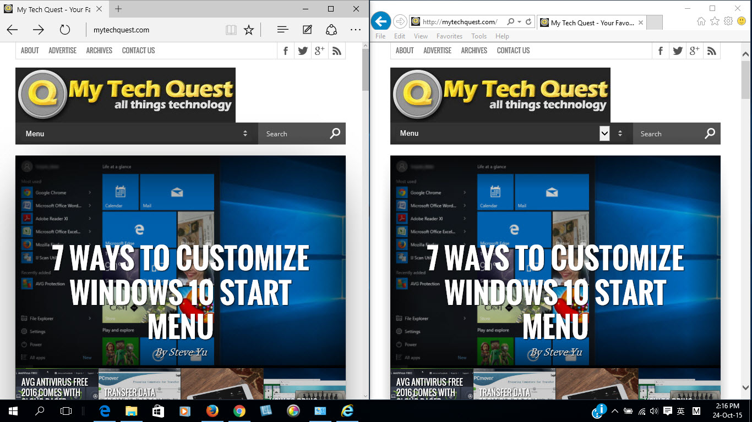Screen dimensions: 752x422
Task: Open Tools menu in Internet Explorer
Action: [479, 36]
